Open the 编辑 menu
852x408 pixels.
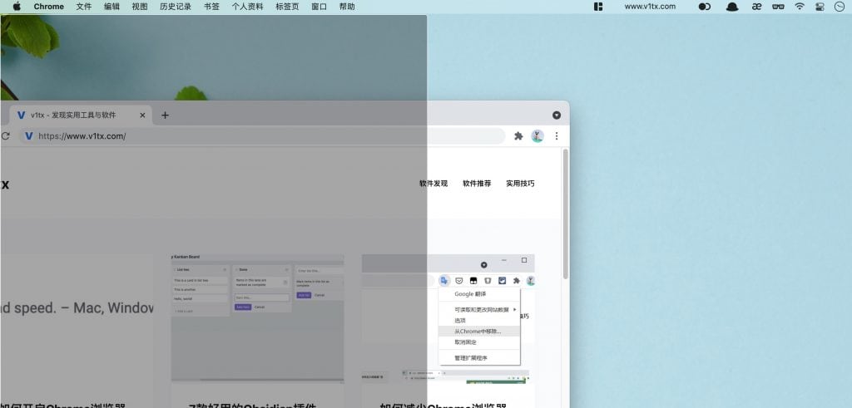(111, 7)
